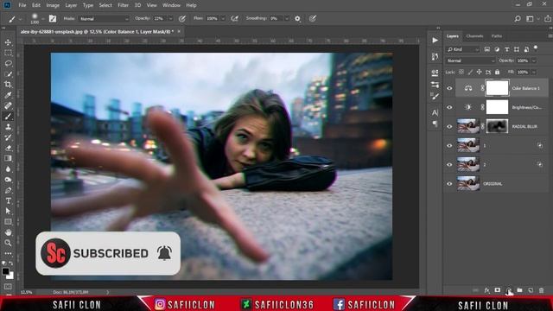Hide the ORIGINAL layer
The height and width of the screenshot is (311, 553).
[449, 183]
